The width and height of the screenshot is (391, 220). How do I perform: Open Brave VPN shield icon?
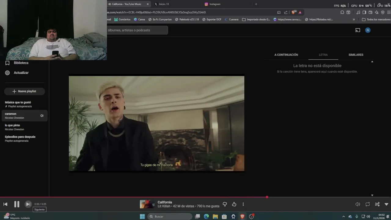pyautogui.click(x=383, y=12)
